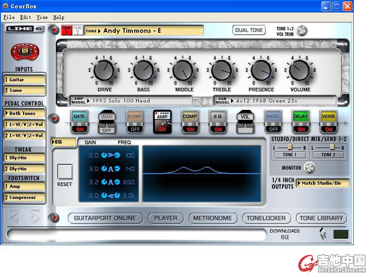
Task: Open the Tone Library
Action: [321, 218]
